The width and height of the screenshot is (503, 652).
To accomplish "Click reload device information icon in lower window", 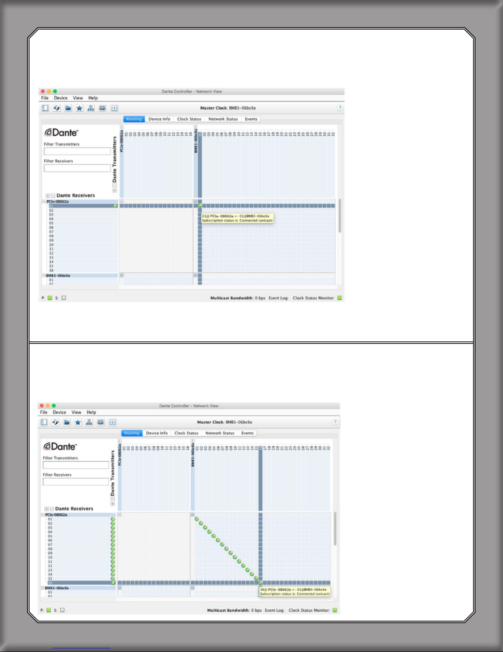I will point(55,422).
